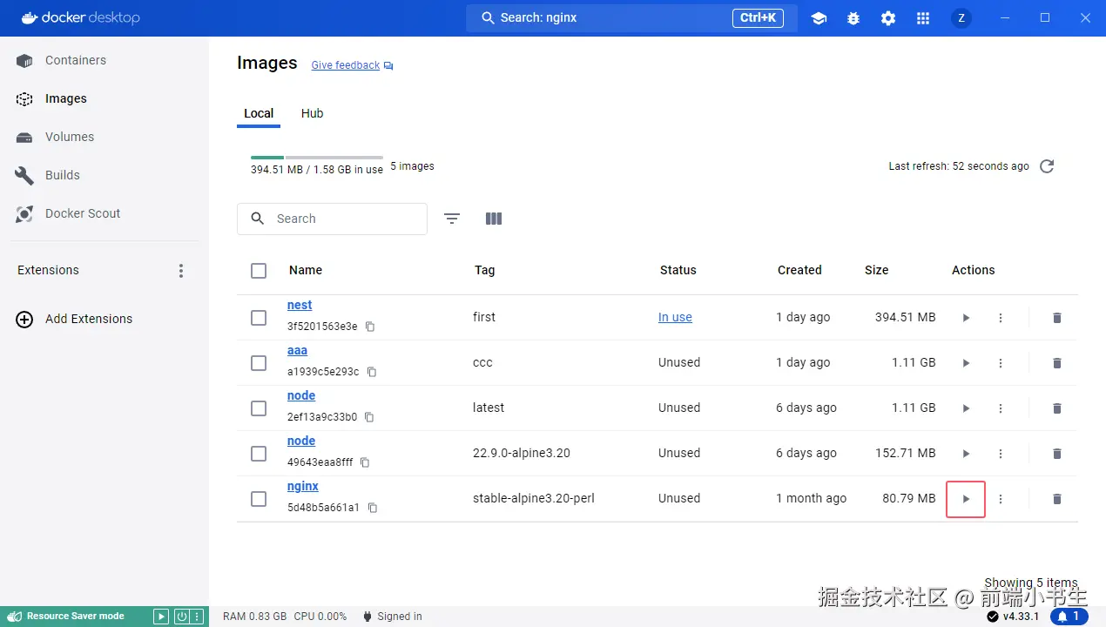Open more actions for aaa image
1106x627 pixels.
pos(1001,363)
